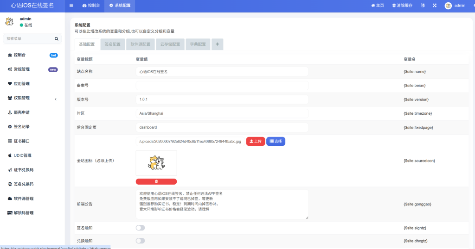This screenshot has width=475, height=249.
Task: Switch to 软件源配置 tab
Action: click(x=140, y=44)
